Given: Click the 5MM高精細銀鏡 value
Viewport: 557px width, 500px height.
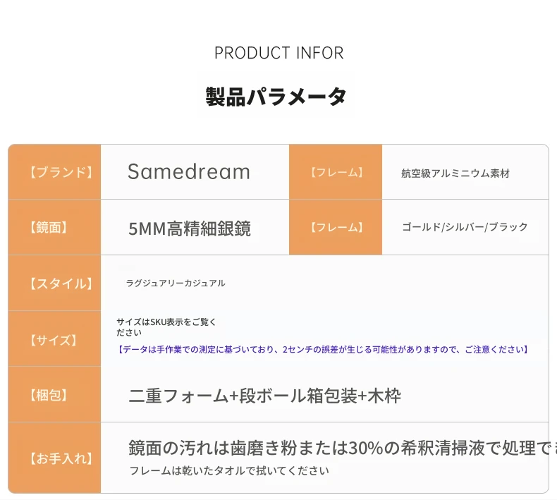Looking at the screenshot, I should (190, 228).
